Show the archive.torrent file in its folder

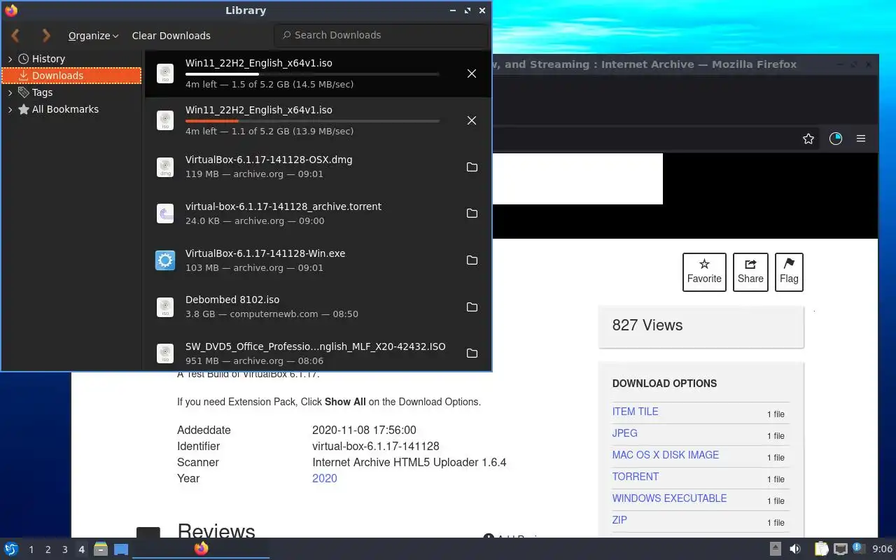click(x=472, y=213)
